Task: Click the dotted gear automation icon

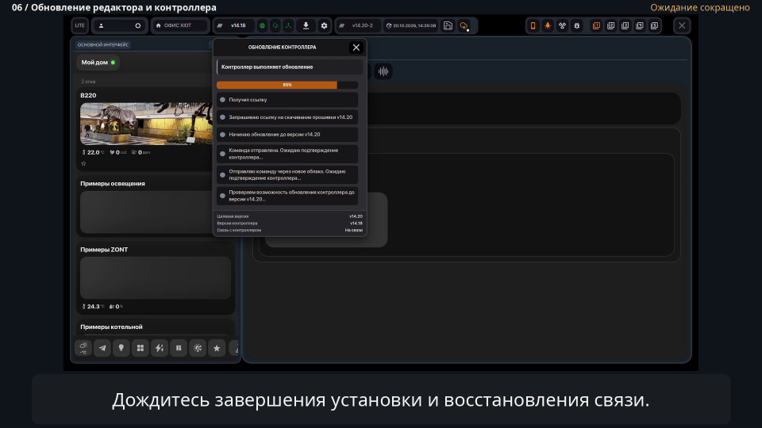Action: coord(198,348)
